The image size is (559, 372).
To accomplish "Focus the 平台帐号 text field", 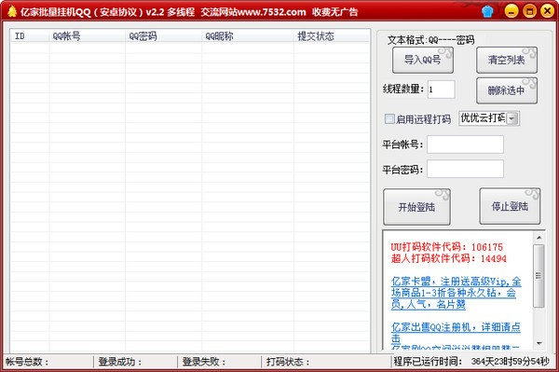I will tap(465, 145).
